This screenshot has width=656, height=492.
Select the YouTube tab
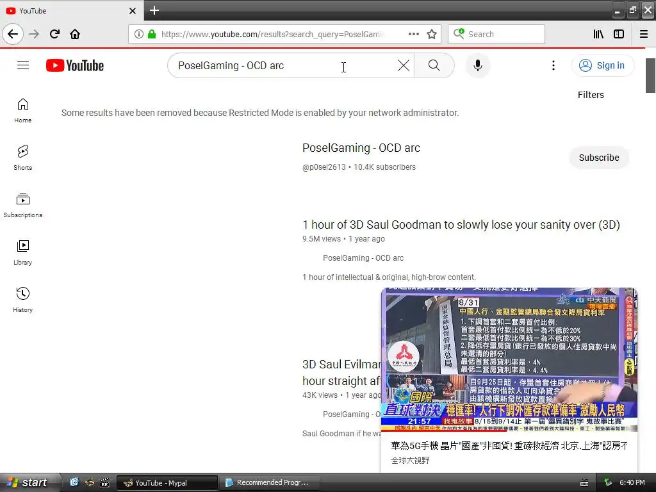[x=71, y=11]
